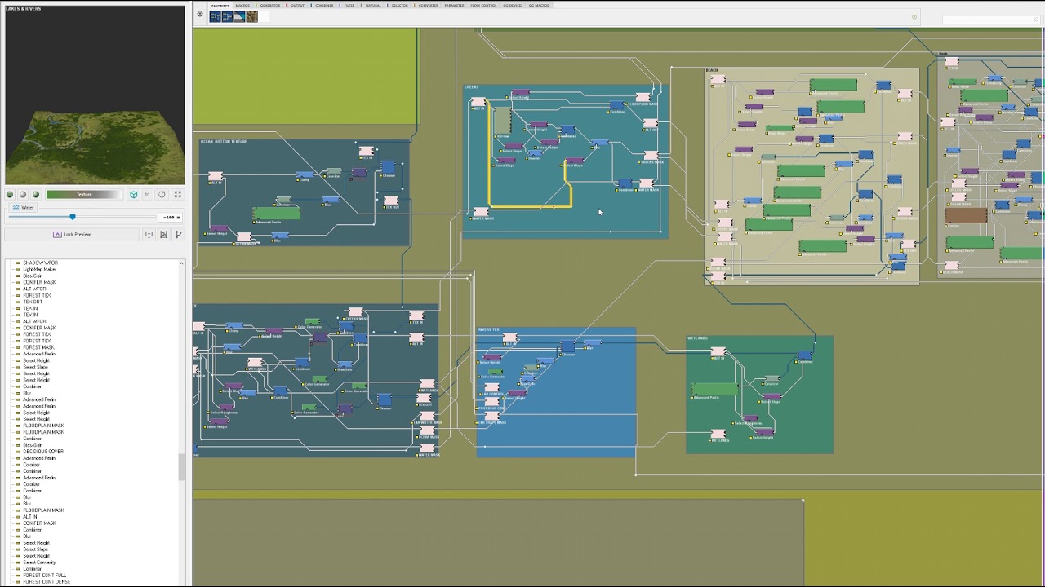Expand the preview to fullscreen

click(177, 195)
